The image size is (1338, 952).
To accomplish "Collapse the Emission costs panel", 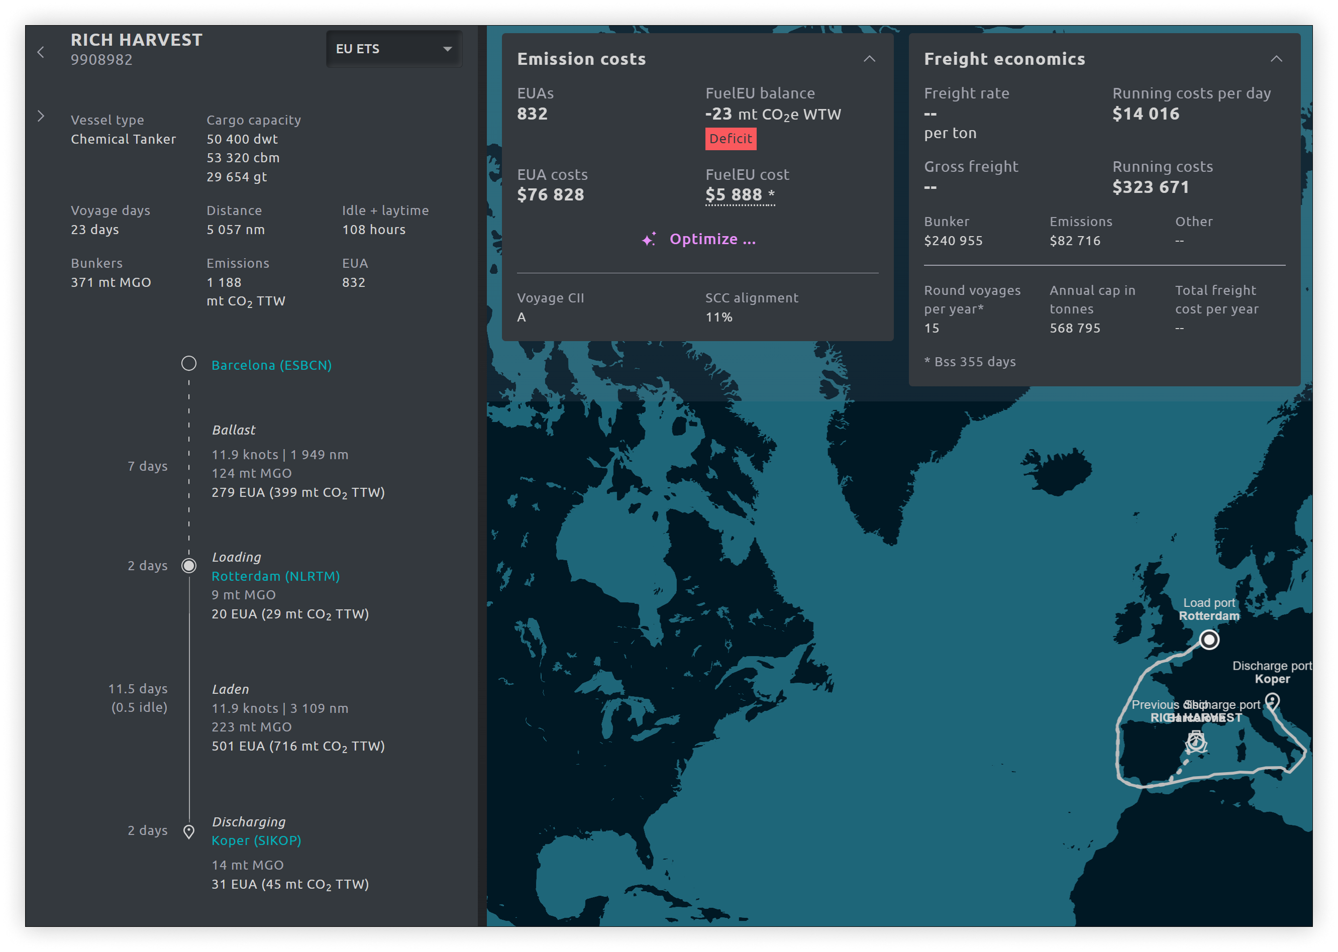I will (x=869, y=59).
